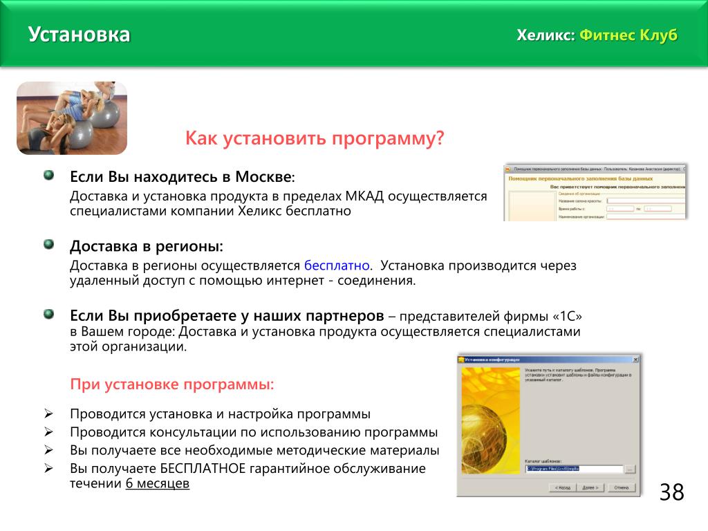Click the 1C icon in the Помощник window title bar
This screenshot has height=531, width=708.
pos(507,169)
